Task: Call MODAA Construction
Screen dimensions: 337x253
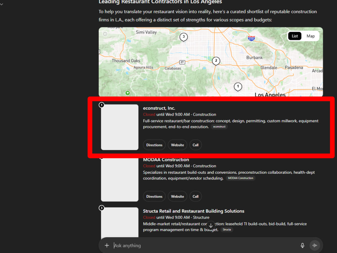Action: pyautogui.click(x=195, y=196)
